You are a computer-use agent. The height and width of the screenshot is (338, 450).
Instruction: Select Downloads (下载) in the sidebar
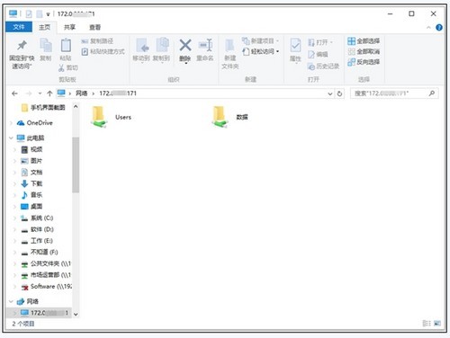pos(31,183)
